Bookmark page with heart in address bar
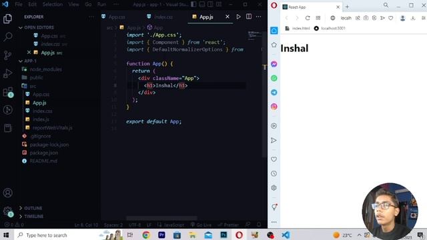 coord(391,18)
